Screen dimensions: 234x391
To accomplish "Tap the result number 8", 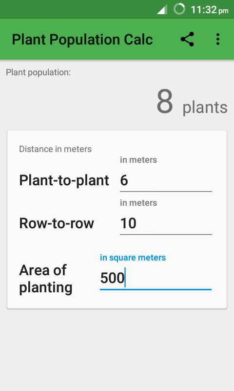I will (165, 102).
